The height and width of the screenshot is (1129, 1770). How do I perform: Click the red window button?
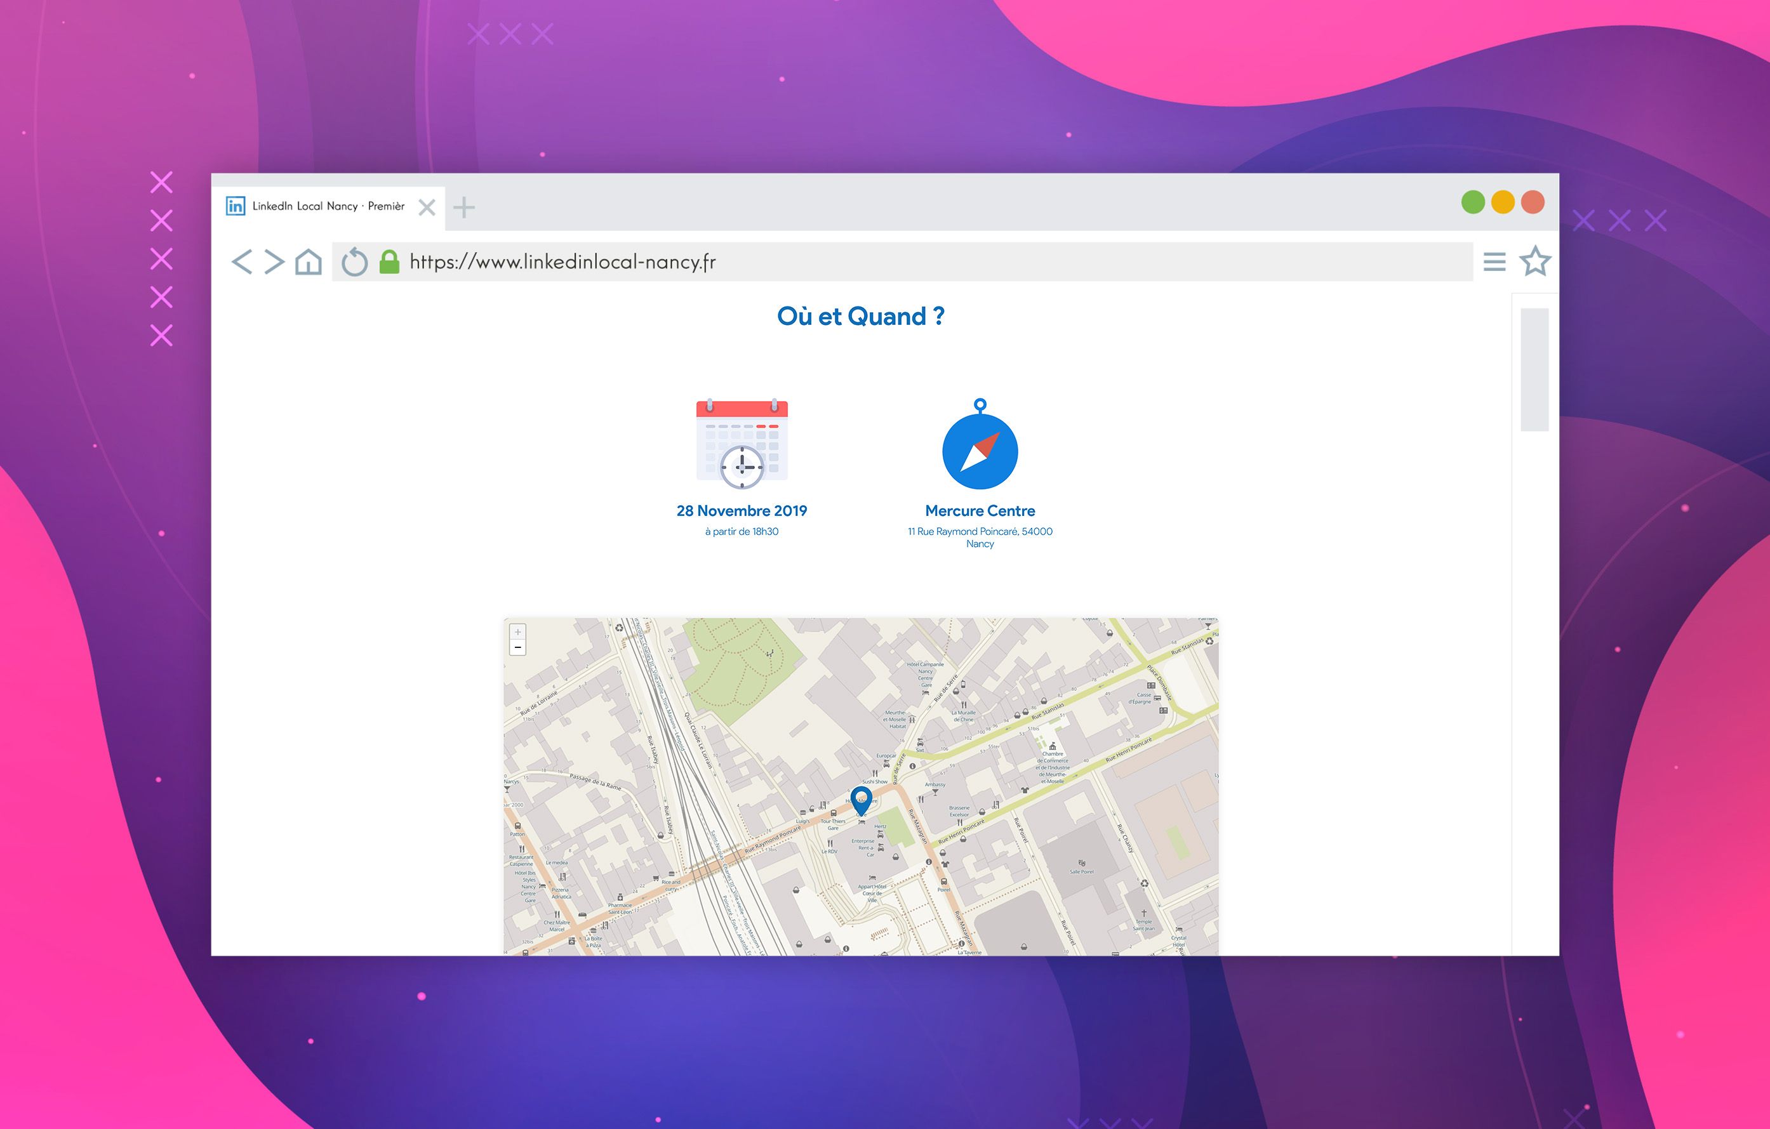(x=1533, y=202)
